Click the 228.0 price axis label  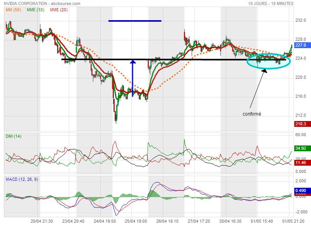pyautogui.click(x=301, y=40)
